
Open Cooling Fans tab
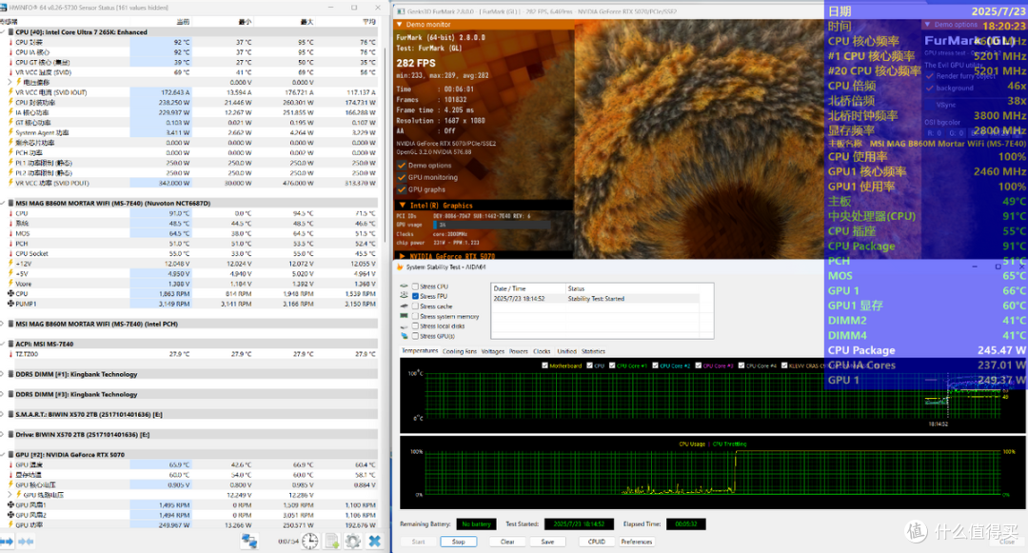click(x=460, y=351)
